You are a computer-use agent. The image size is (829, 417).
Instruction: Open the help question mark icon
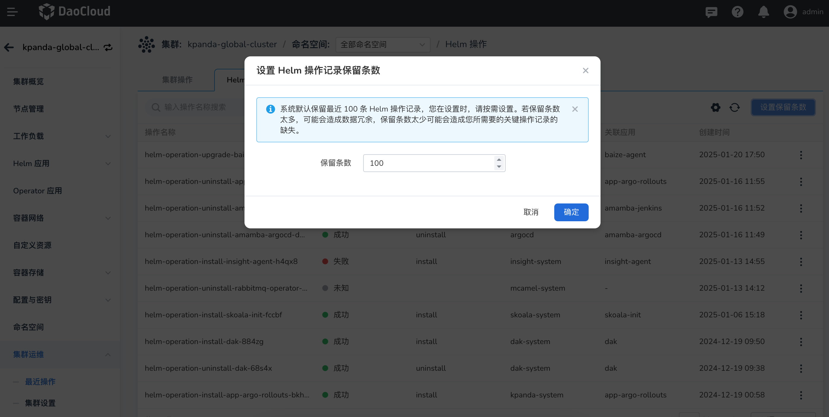(737, 12)
